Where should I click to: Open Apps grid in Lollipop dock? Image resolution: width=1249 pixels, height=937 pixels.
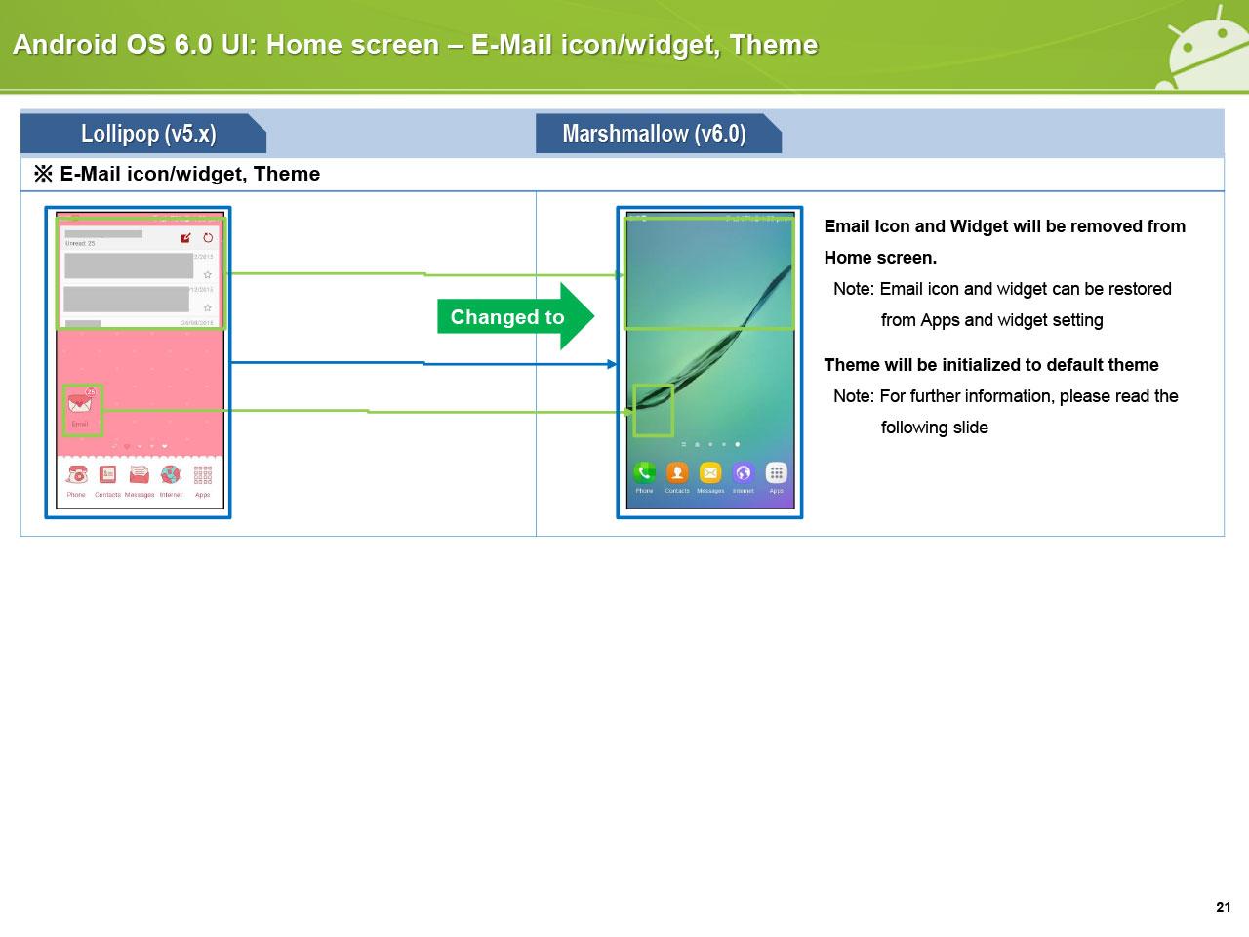[x=203, y=475]
